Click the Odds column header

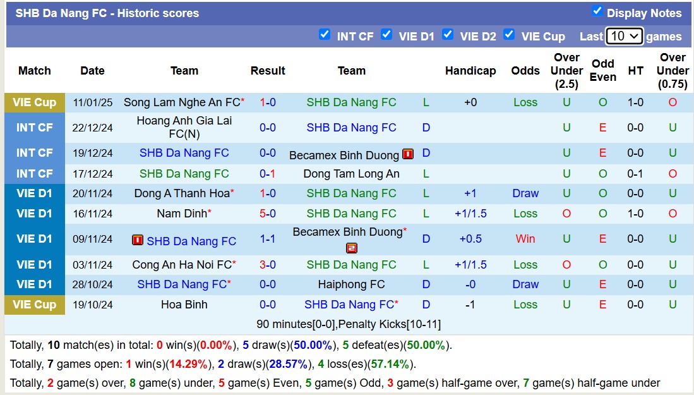(525, 71)
